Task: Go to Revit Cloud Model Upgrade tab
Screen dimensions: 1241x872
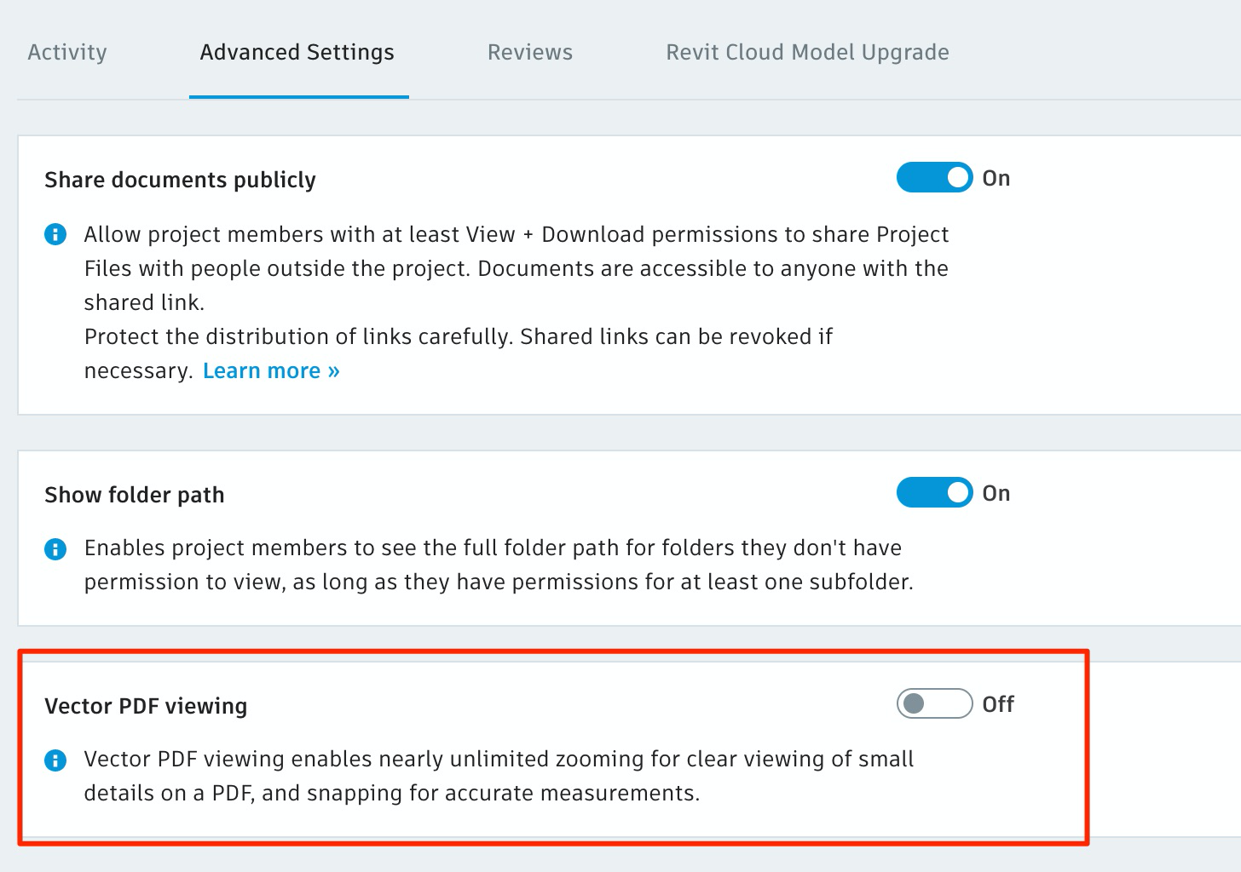Action: (807, 53)
